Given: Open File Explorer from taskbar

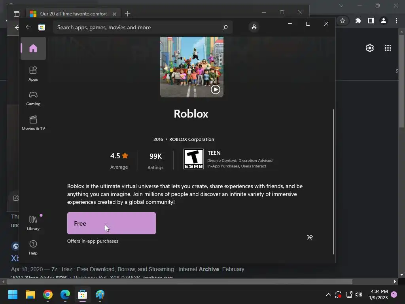Looking at the screenshot, I should pyautogui.click(x=30, y=294).
